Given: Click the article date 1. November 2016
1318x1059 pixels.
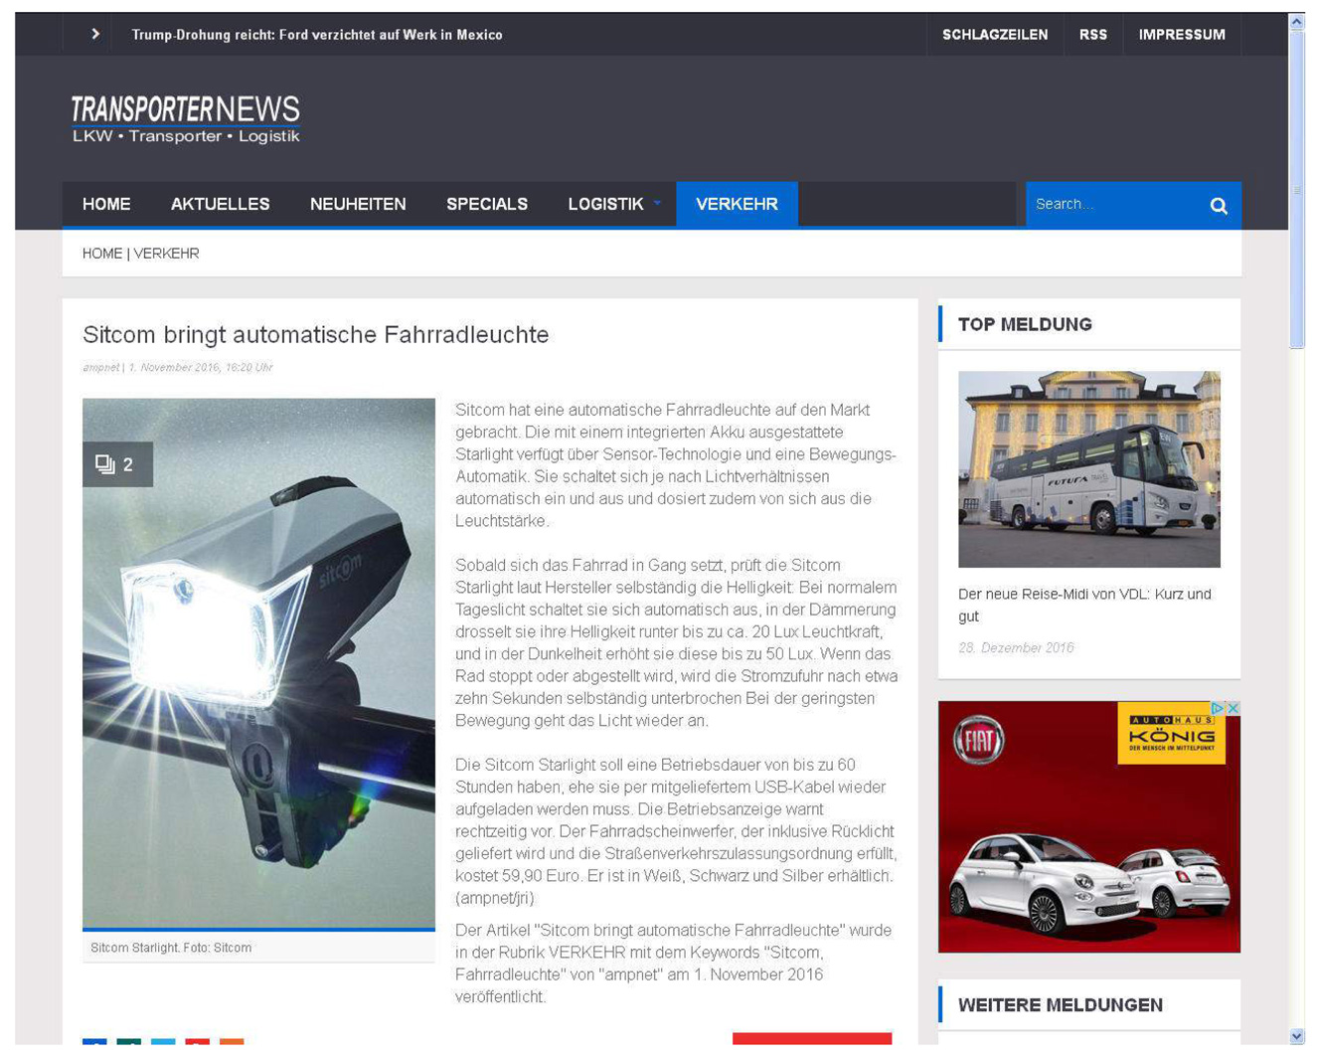Looking at the screenshot, I should [174, 367].
